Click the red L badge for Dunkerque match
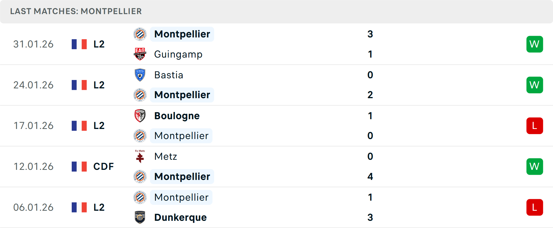Image resolution: width=553 pixels, height=228 pixels. pos(535,207)
